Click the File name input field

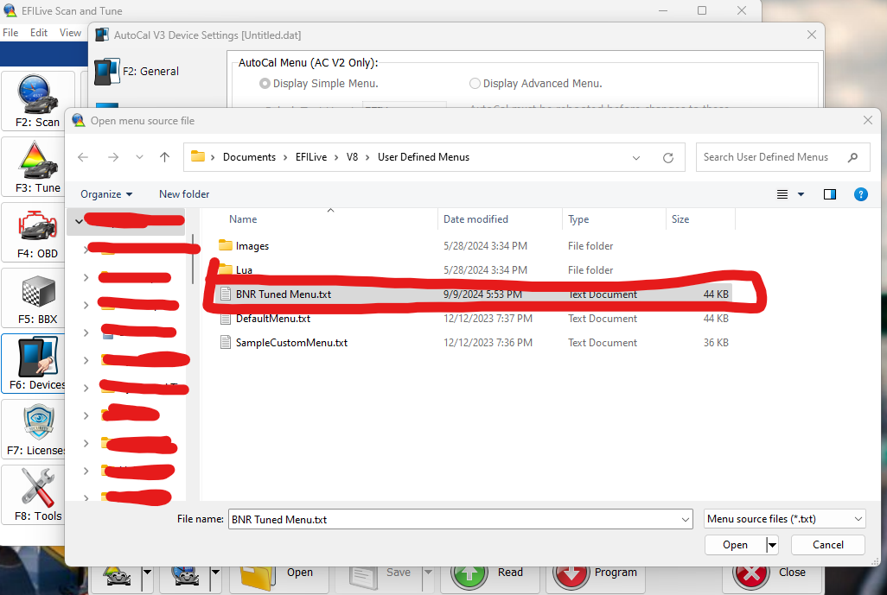(x=454, y=519)
